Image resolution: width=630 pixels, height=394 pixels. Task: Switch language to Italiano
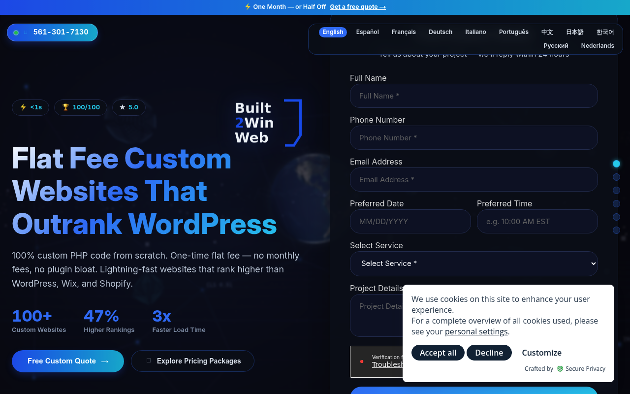(x=476, y=32)
